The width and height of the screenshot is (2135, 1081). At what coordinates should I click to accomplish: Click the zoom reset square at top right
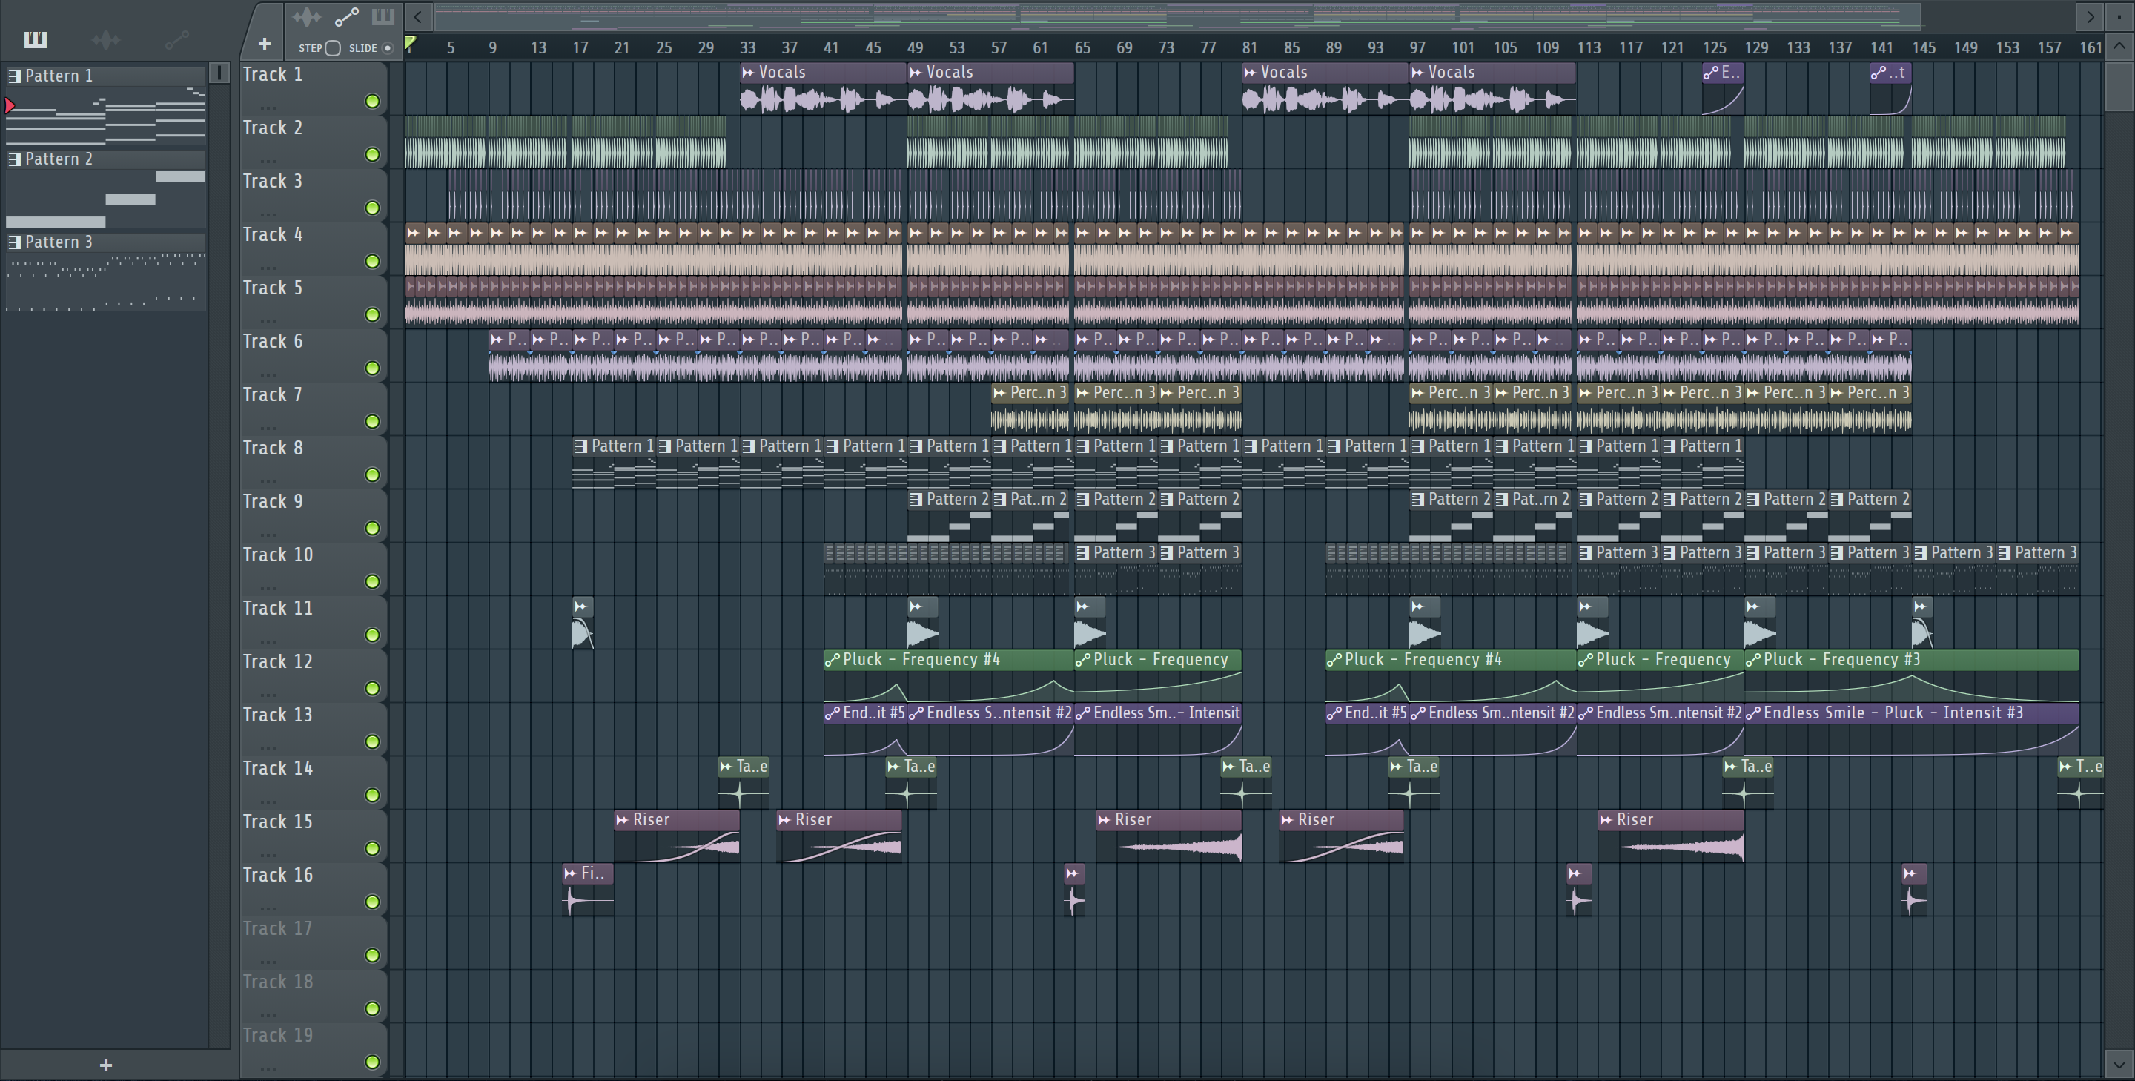pyautogui.click(x=2119, y=16)
